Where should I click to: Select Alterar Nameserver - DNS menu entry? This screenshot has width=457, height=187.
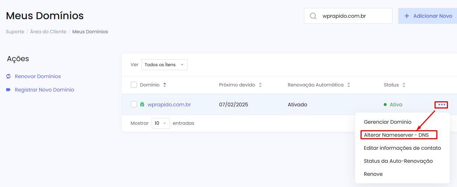point(396,135)
